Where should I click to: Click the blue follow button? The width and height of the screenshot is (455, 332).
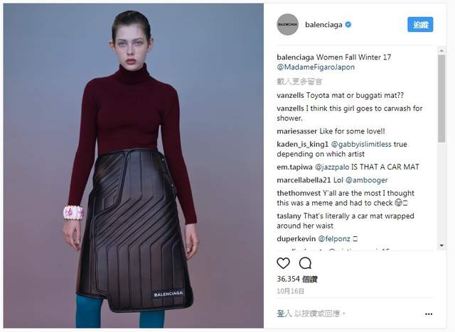tap(420, 25)
